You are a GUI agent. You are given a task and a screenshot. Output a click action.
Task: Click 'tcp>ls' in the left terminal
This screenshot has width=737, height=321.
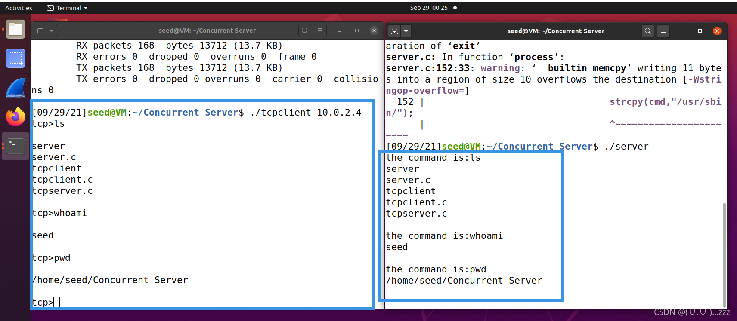click(x=49, y=124)
